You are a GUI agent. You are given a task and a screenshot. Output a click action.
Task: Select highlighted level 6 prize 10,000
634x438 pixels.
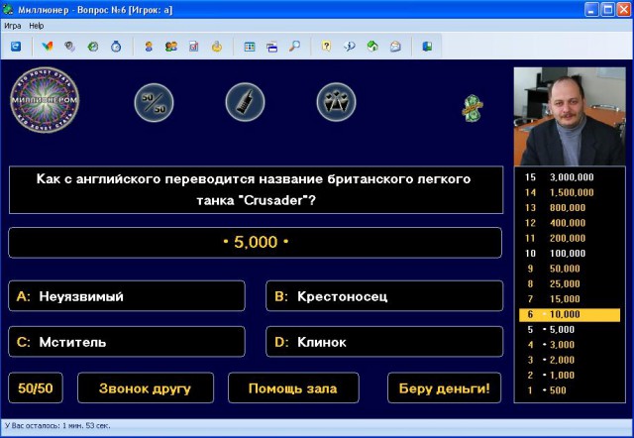pos(570,314)
